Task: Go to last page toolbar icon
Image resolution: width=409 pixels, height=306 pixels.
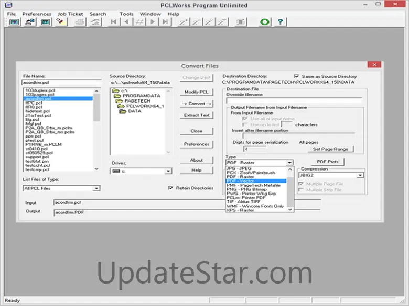Action: coord(165,22)
